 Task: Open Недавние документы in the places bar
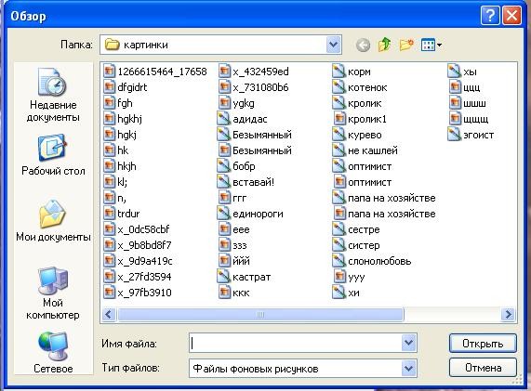click(53, 95)
